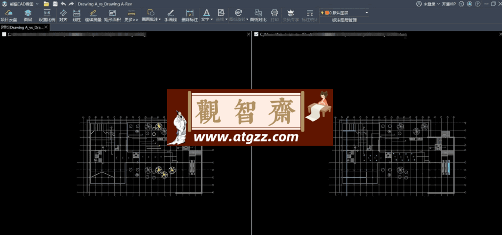Click the Drawing A_vs_Drawing A-Rev title text
The width and height of the screenshot is (502, 235).
(x=105, y=4)
